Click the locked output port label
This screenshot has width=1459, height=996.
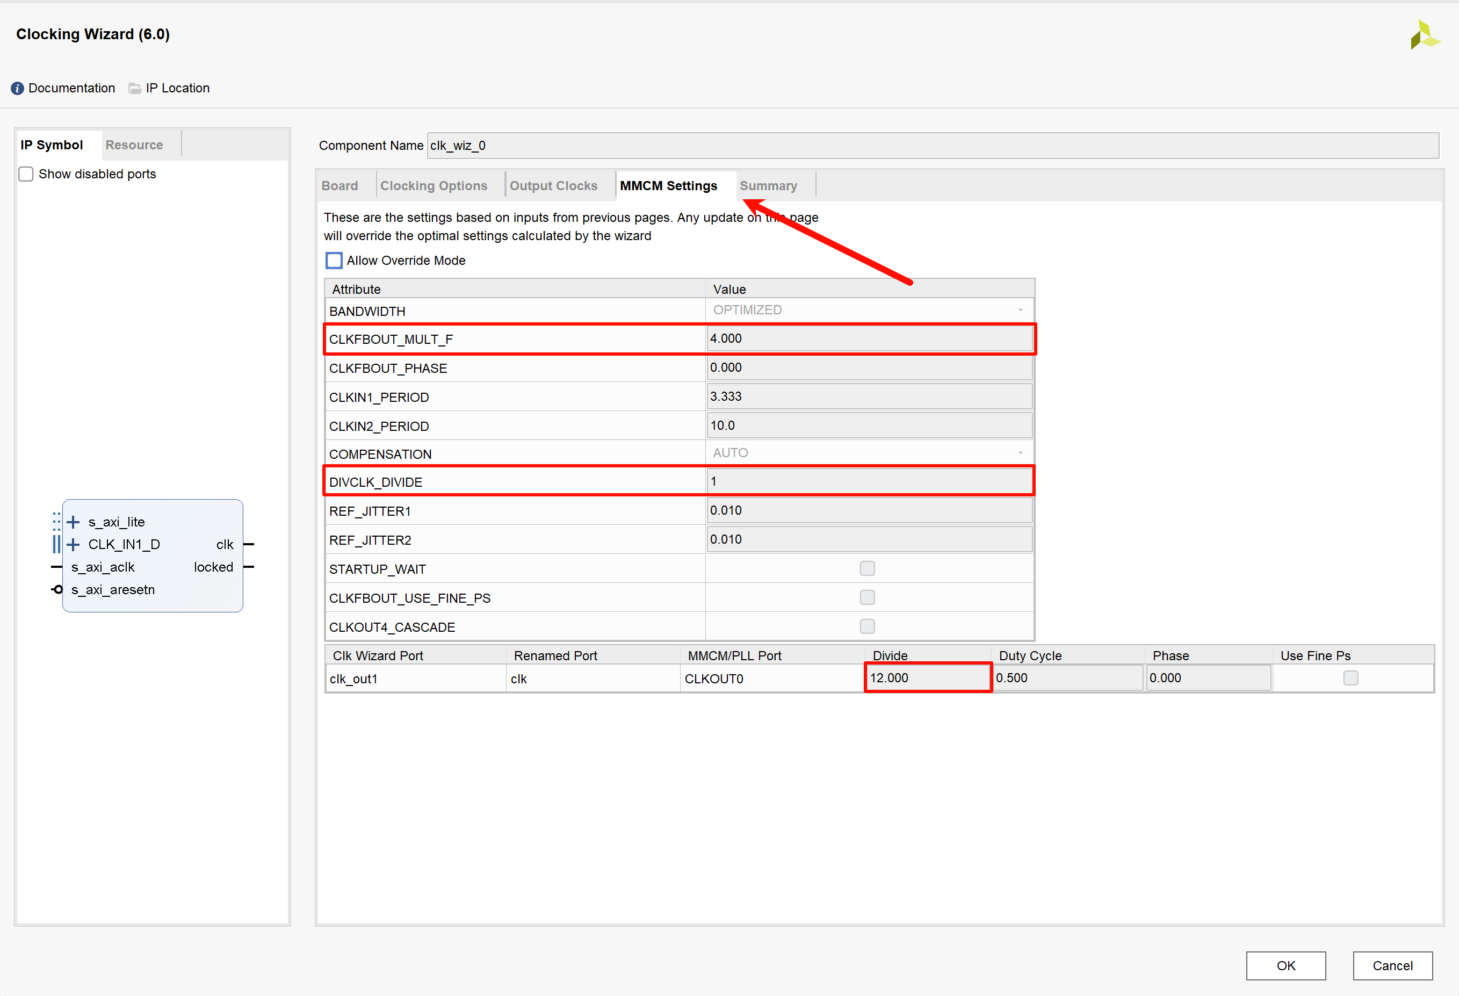(213, 567)
